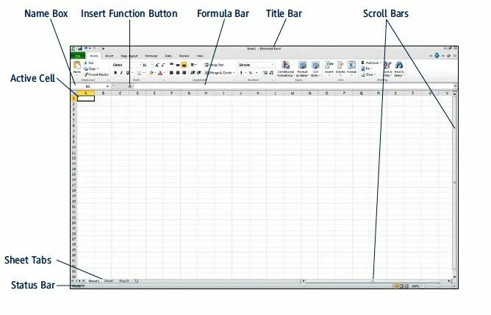
Task: Click the AutoSum sigma button
Action: point(370,63)
